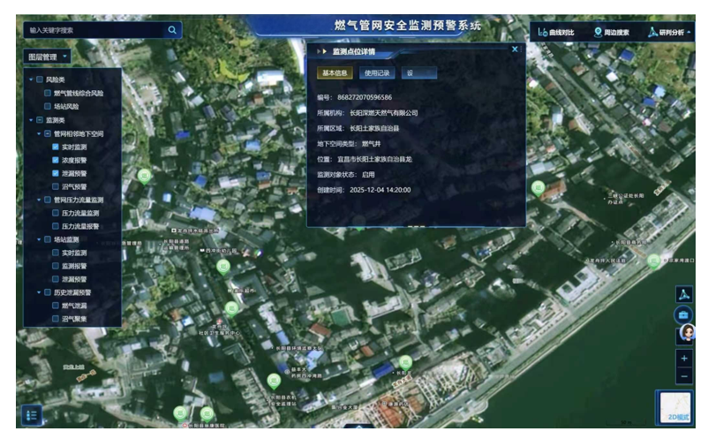Open the 图层管理 dropdown
The width and height of the screenshot is (708, 439).
click(x=48, y=57)
